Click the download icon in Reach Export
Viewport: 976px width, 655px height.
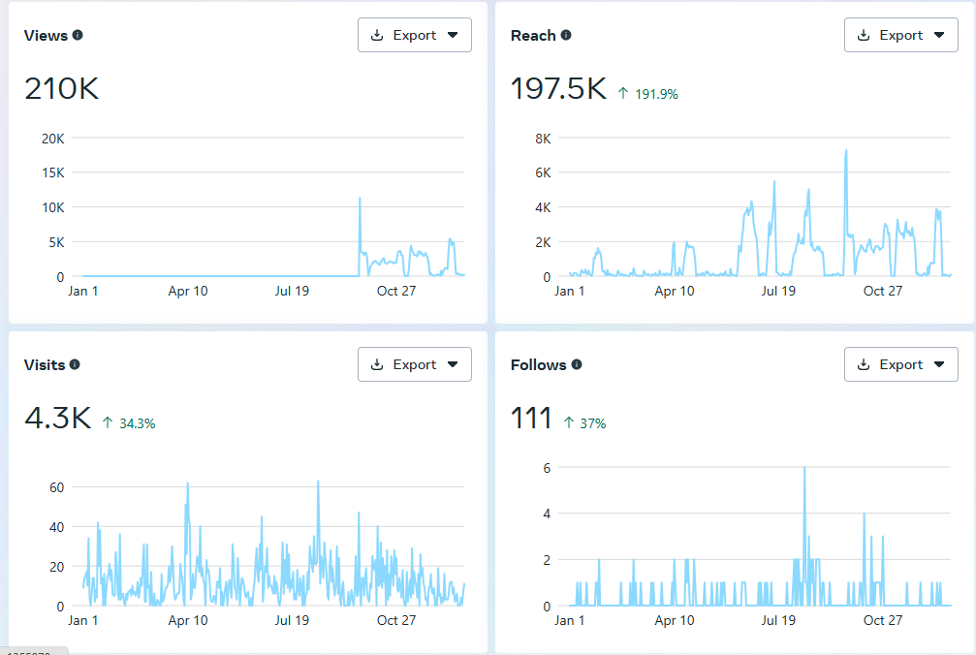[864, 36]
